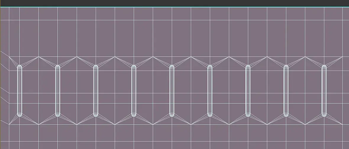349x149 pixels.
Task: Select the rightmost capsule-shaped slot in mesh
Action: (x=324, y=91)
